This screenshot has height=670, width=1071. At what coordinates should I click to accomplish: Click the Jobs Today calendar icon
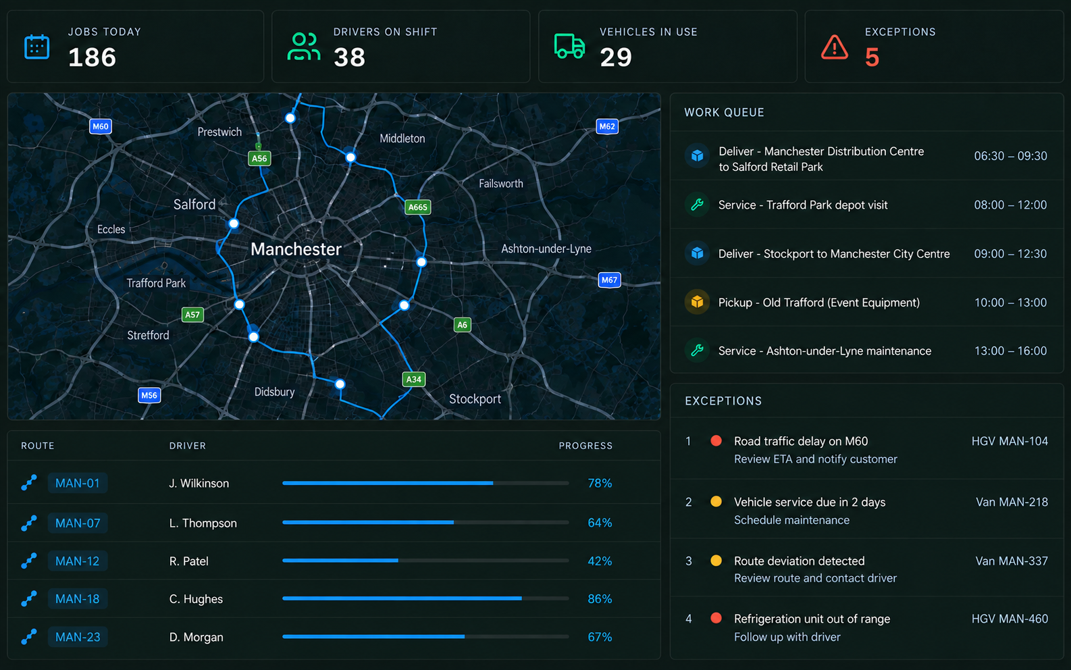coord(37,47)
